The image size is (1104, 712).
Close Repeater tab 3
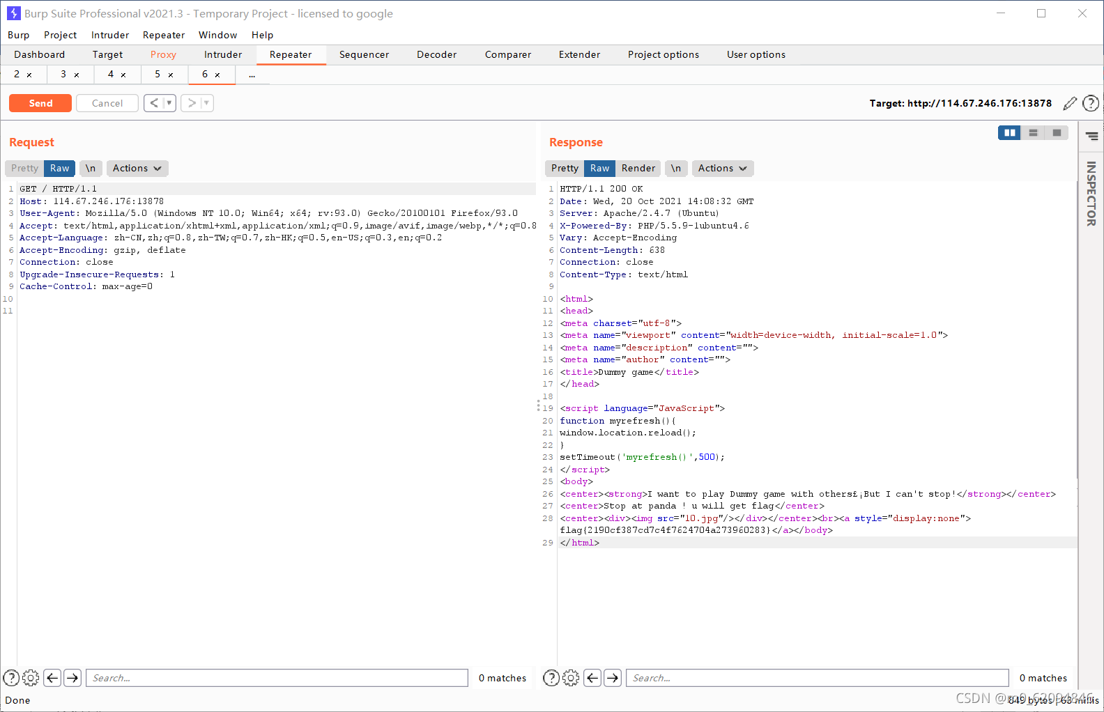click(x=77, y=75)
